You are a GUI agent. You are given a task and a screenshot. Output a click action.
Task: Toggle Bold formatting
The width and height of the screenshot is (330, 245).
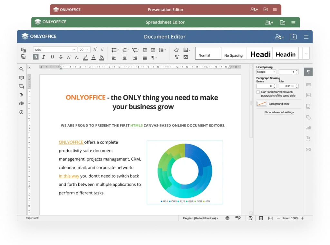coord(35,57)
